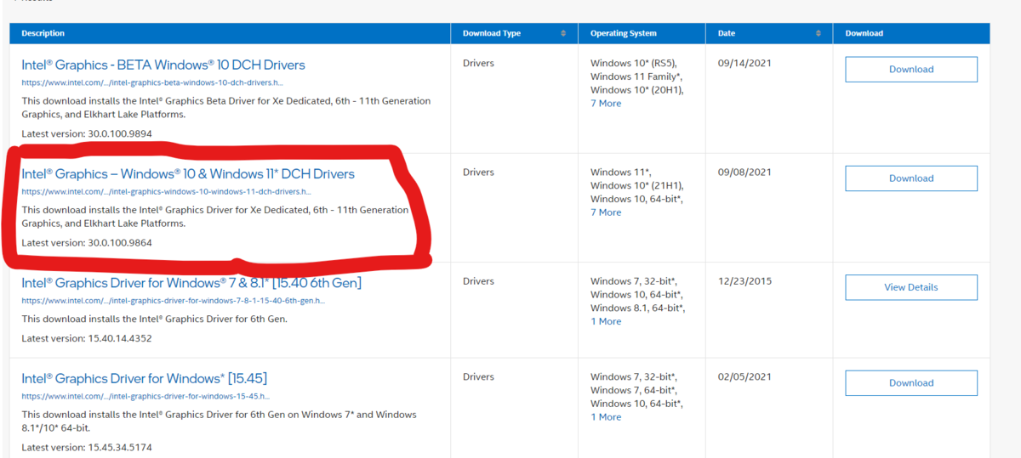The width and height of the screenshot is (1021, 458).
Task: Click 'Windows 8.1, 64-bit*' operating system text
Action: coord(637,308)
